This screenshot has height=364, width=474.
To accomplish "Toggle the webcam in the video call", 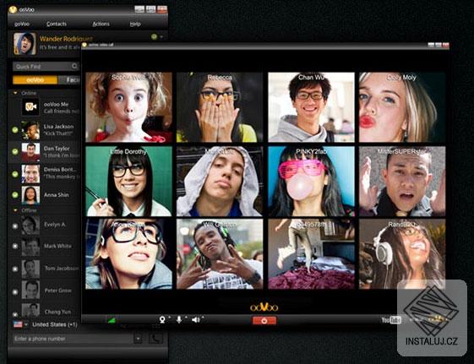I will 162,319.
